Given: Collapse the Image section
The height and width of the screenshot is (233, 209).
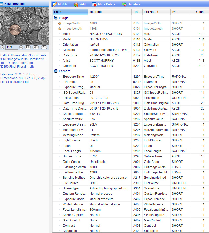Looking at the screenshot, I should [x=56, y=18].
